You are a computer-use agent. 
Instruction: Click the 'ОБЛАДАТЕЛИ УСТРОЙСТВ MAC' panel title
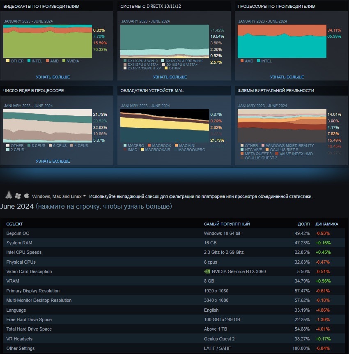tap(152, 90)
